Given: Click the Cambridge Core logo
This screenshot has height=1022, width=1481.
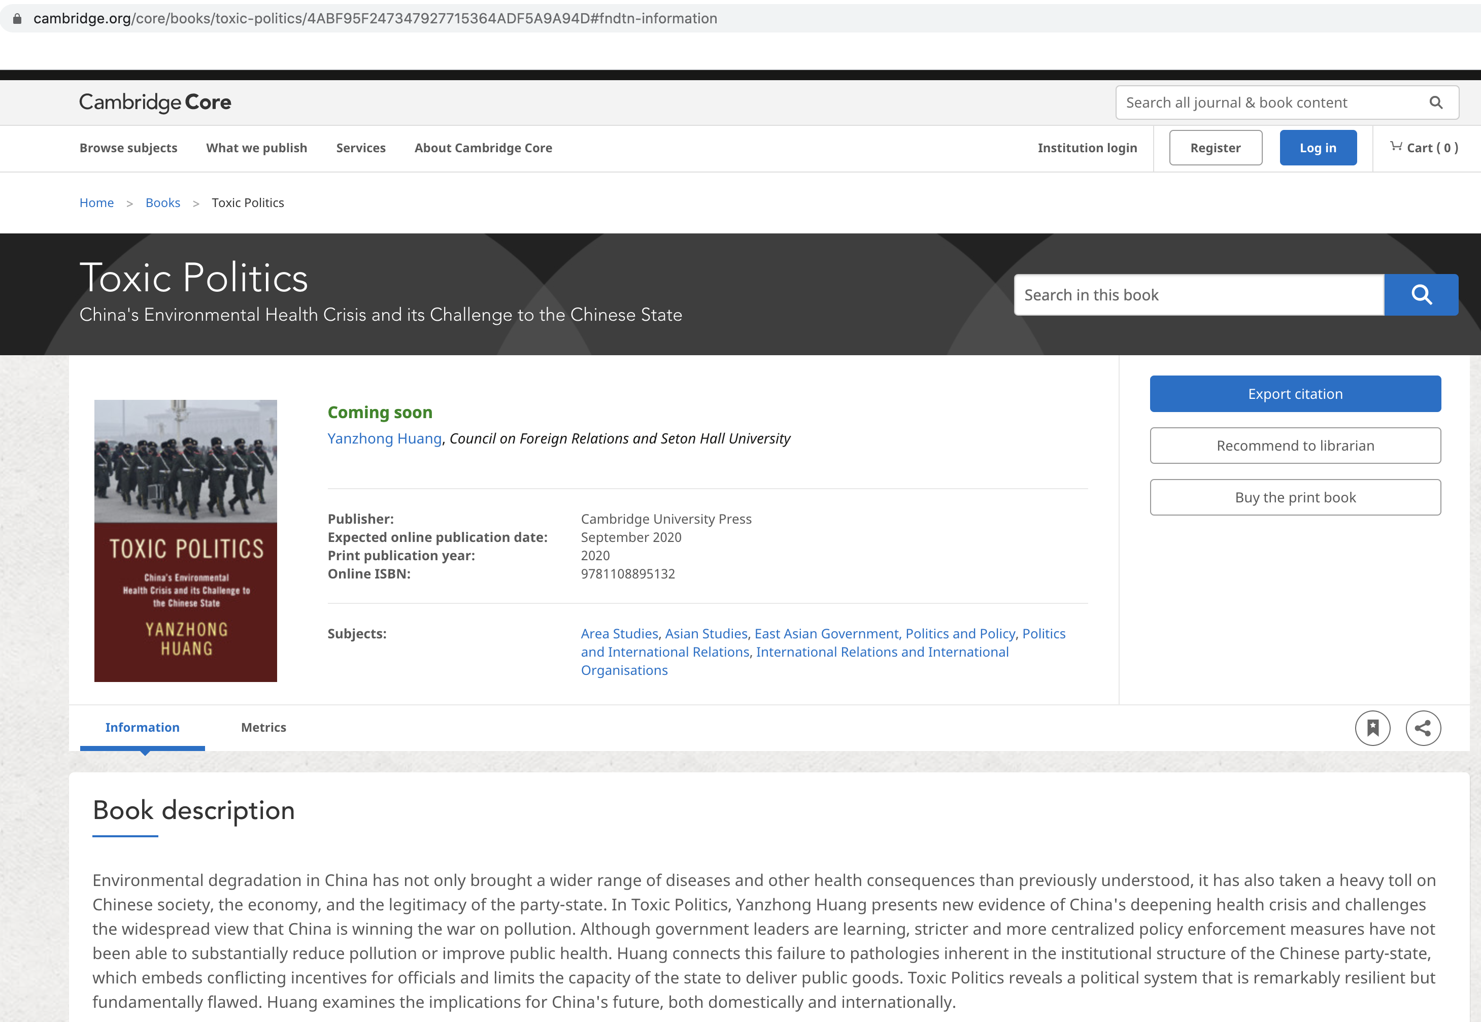Looking at the screenshot, I should click(x=155, y=103).
